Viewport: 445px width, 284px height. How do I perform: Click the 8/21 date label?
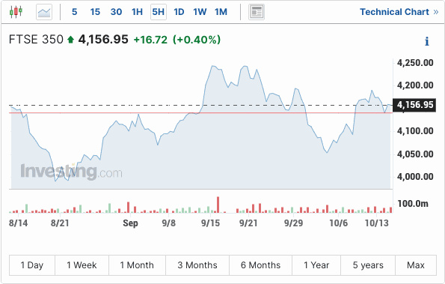click(x=60, y=223)
